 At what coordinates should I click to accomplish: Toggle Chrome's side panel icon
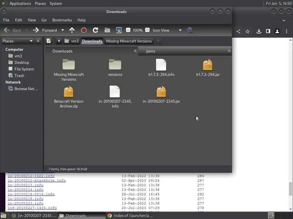[268, 31]
